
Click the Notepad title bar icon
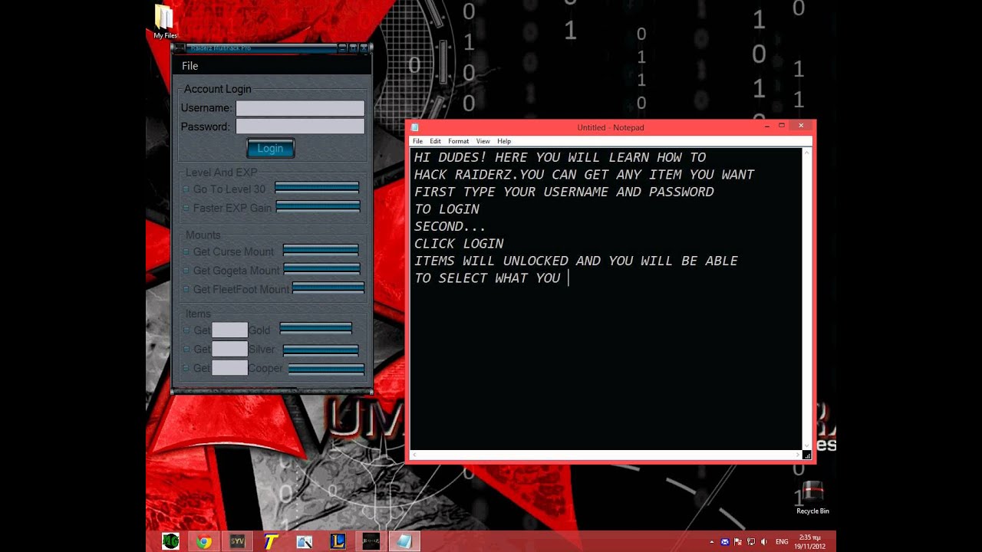[414, 127]
